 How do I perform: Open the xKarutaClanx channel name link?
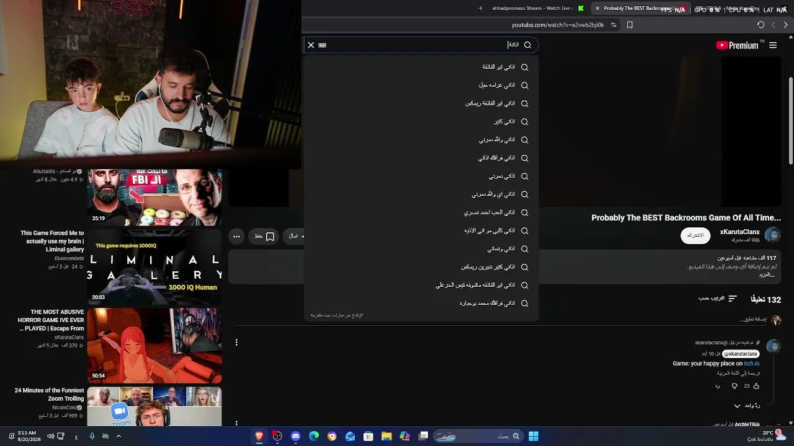coord(739,232)
